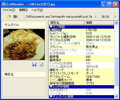Select the 画像高さ row
Image resolution: width=120 pixels, height=100 pixels.
click(82, 60)
